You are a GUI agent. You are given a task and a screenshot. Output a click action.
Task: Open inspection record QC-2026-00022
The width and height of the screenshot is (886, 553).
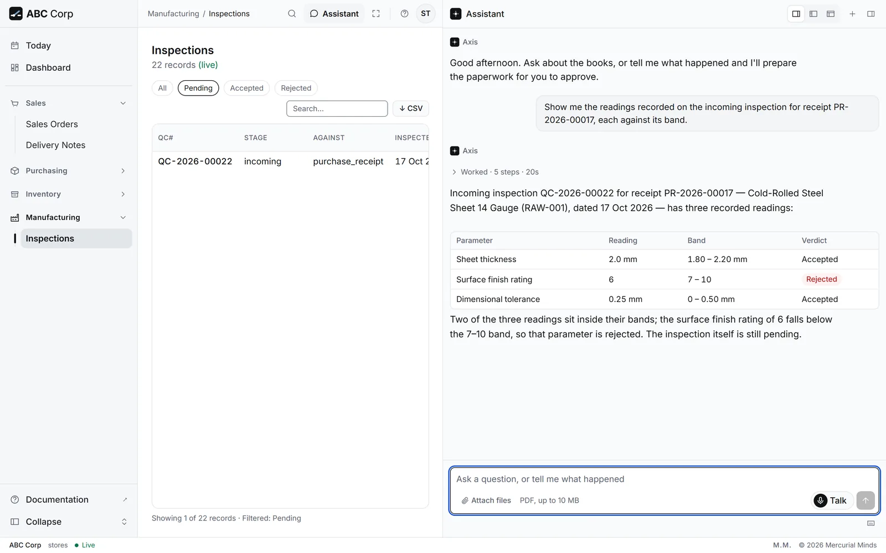(x=195, y=161)
